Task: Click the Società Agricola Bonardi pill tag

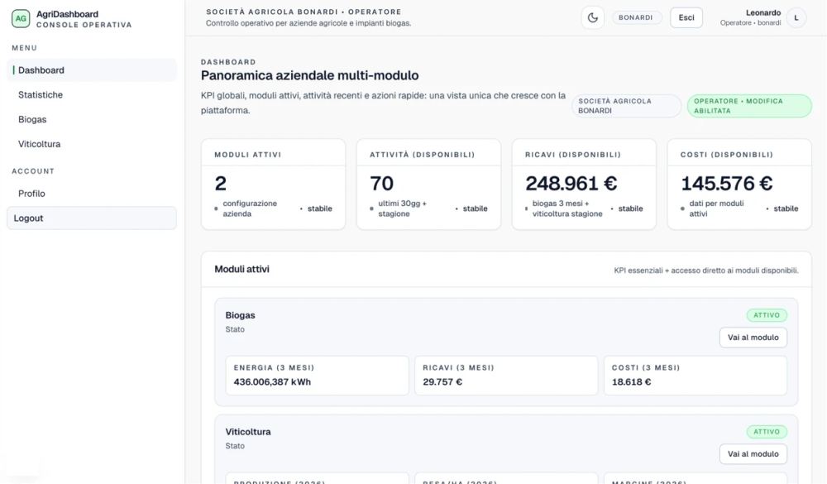Action: 626,106
